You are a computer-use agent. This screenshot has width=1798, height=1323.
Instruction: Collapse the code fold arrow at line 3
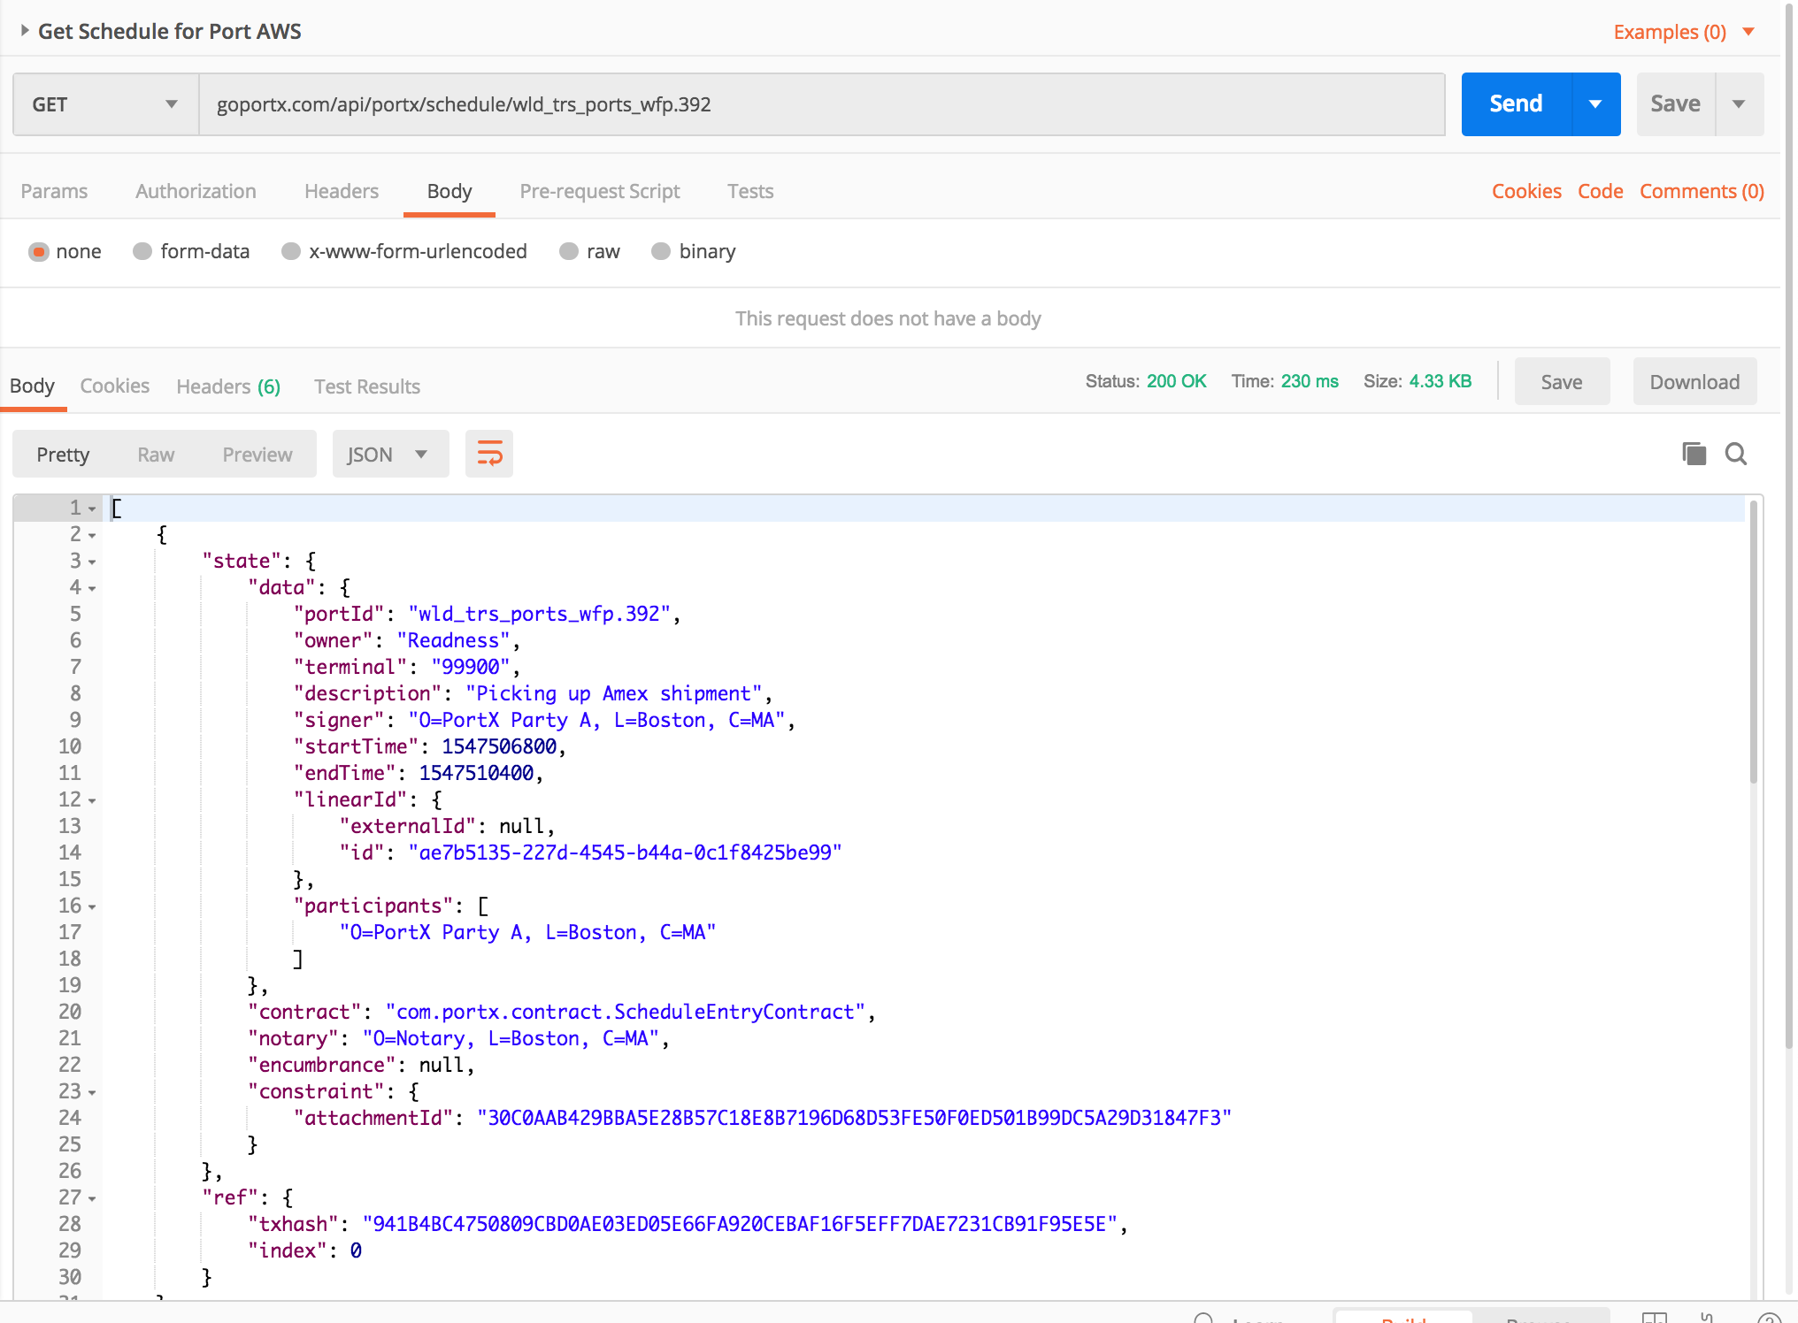coord(92,562)
